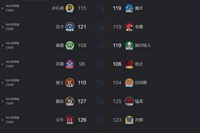Open the Washington Wizards WAS team icon

pos(70,27)
